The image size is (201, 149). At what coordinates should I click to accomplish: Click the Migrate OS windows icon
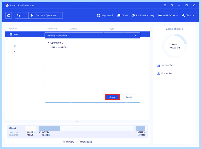tap(98, 15)
